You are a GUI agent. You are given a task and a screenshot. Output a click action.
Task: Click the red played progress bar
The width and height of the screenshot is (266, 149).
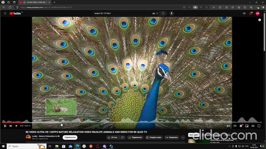(x=12, y=123)
